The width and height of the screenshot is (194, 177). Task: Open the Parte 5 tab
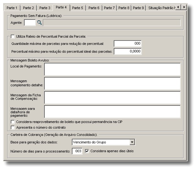[77, 8]
